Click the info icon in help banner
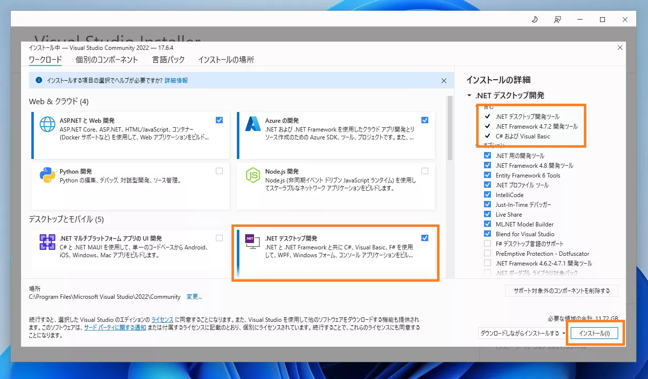Image resolution: width=648 pixels, height=379 pixels. tap(38, 80)
